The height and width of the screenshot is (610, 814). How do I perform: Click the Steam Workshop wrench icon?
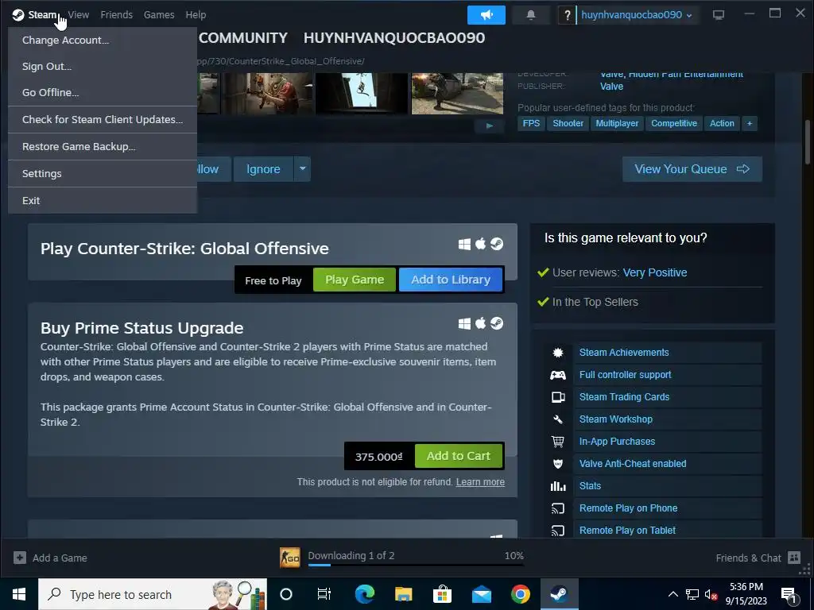click(x=558, y=419)
